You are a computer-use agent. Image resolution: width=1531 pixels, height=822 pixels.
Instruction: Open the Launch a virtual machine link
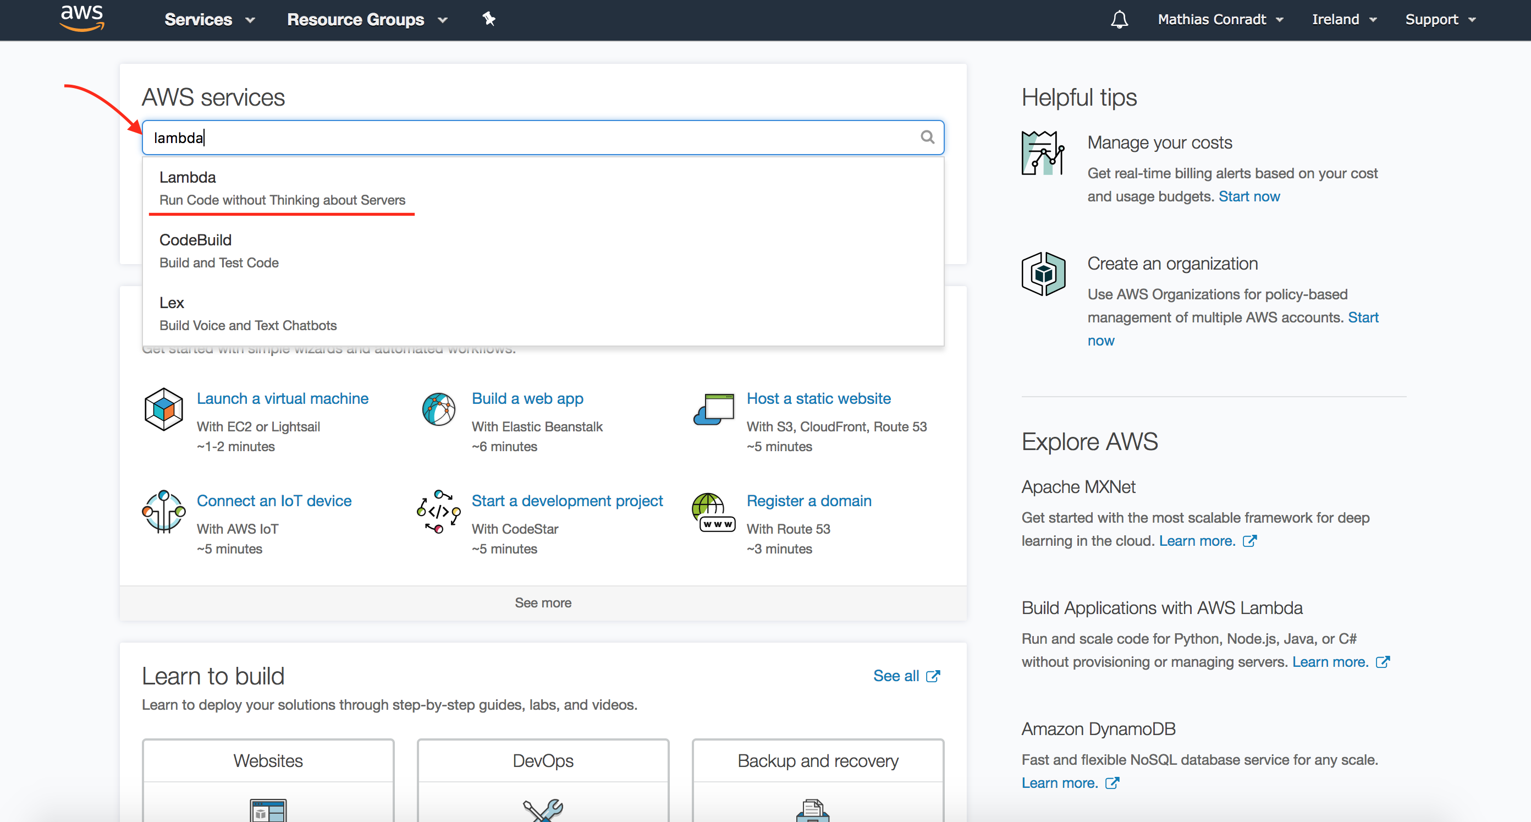coord(282,398)
